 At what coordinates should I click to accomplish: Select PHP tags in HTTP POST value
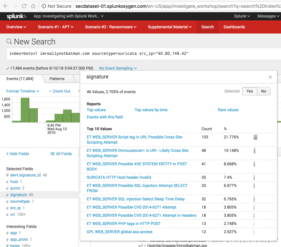point(124,223)
